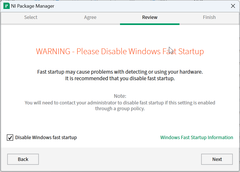The image size is (240, 172).
Task: Click Next to continue the installation
Action: [x=217, y=159]
